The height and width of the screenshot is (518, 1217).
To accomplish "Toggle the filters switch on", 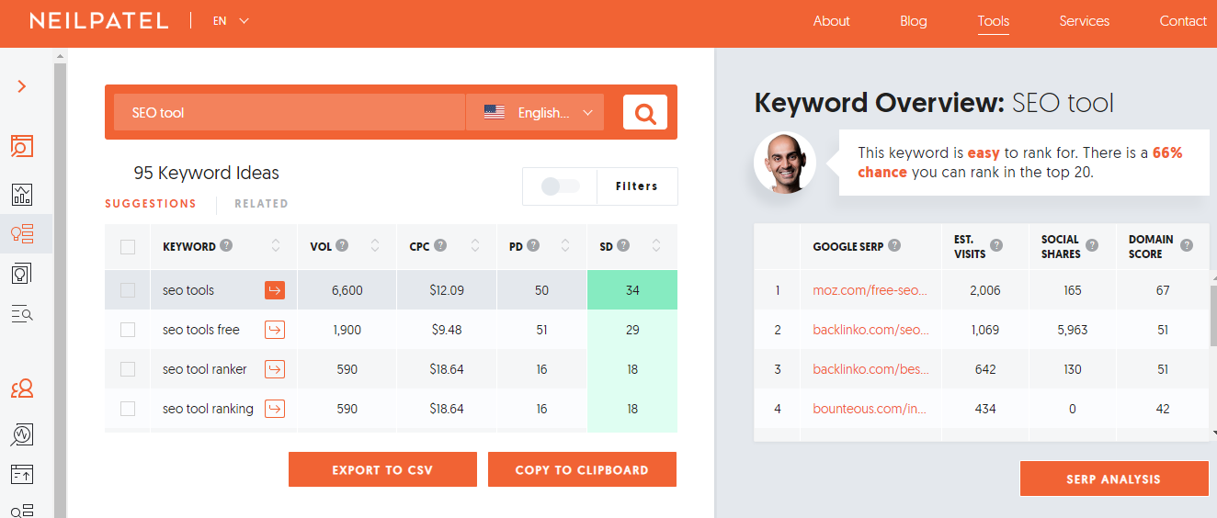I will click(x=560, y=186).
